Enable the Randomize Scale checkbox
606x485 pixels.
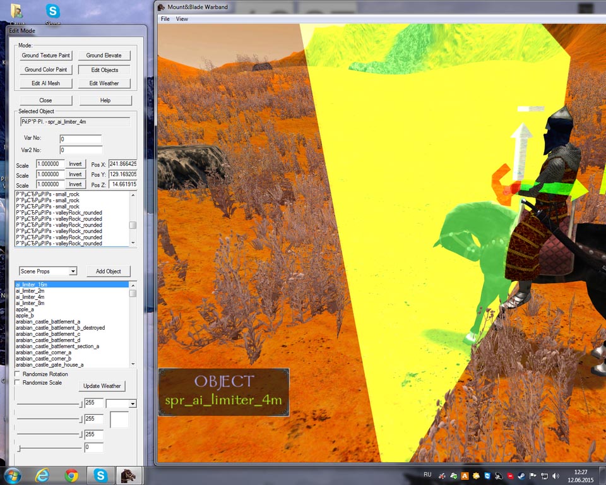point(18,383)
